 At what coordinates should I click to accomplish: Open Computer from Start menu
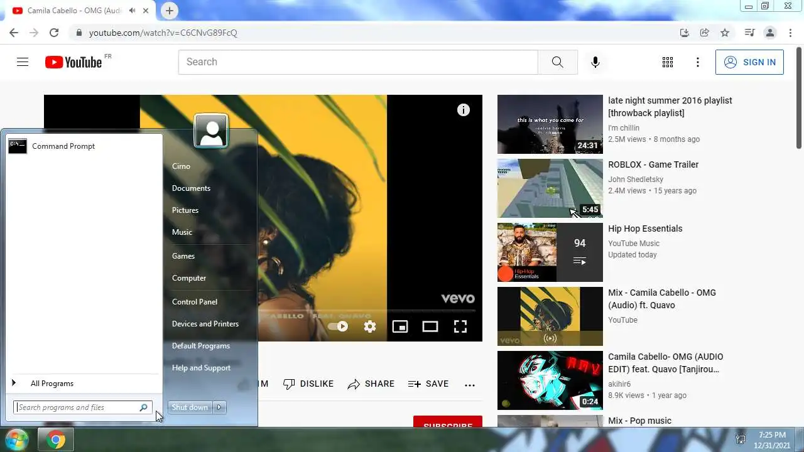point(189,278)
